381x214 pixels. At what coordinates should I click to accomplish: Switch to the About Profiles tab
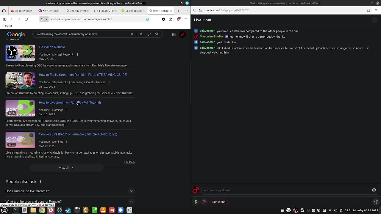click(x=22, y=11)
